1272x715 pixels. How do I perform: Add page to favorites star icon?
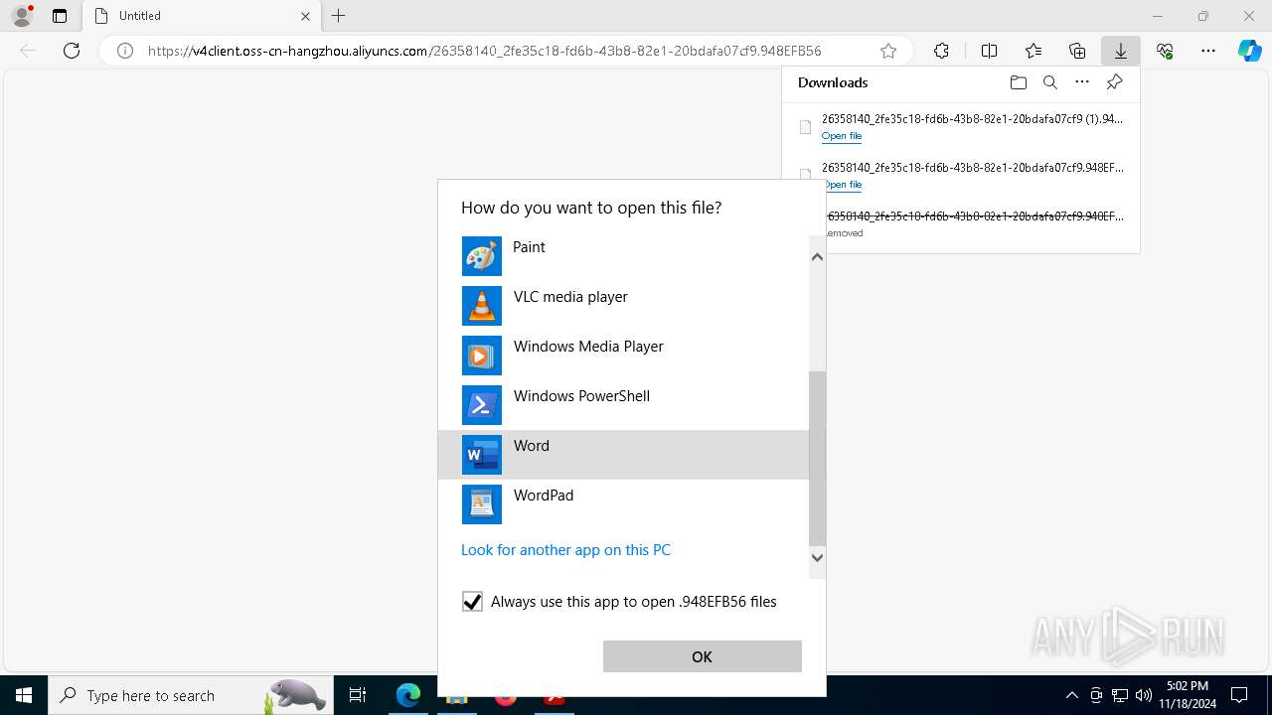click(888, 51)
